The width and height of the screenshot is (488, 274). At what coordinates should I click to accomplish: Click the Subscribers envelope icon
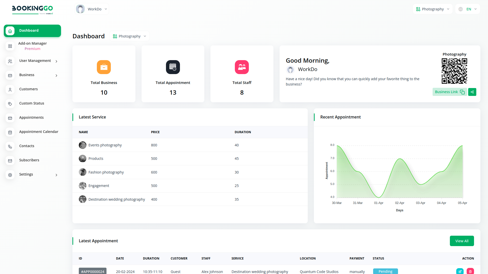pyautogui.click(x=10, y=161)
